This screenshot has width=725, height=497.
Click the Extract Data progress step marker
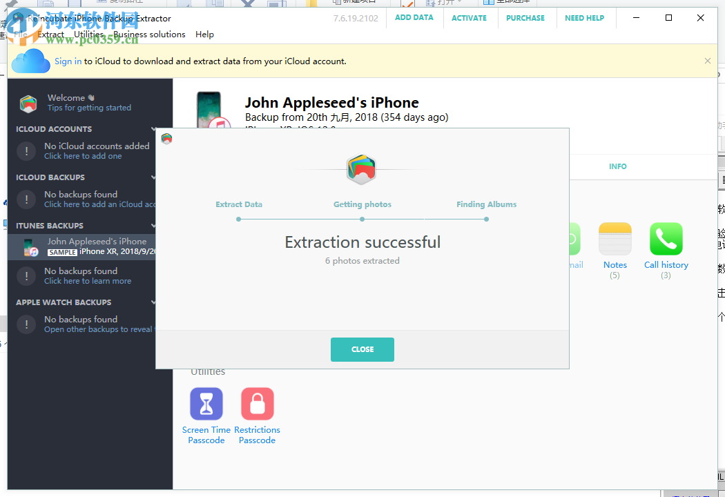pos(238,218)
